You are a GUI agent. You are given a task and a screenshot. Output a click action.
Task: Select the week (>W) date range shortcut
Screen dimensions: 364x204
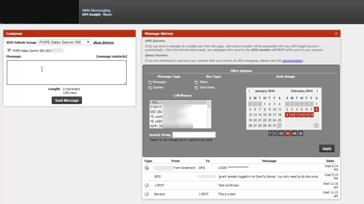[280, 134]
